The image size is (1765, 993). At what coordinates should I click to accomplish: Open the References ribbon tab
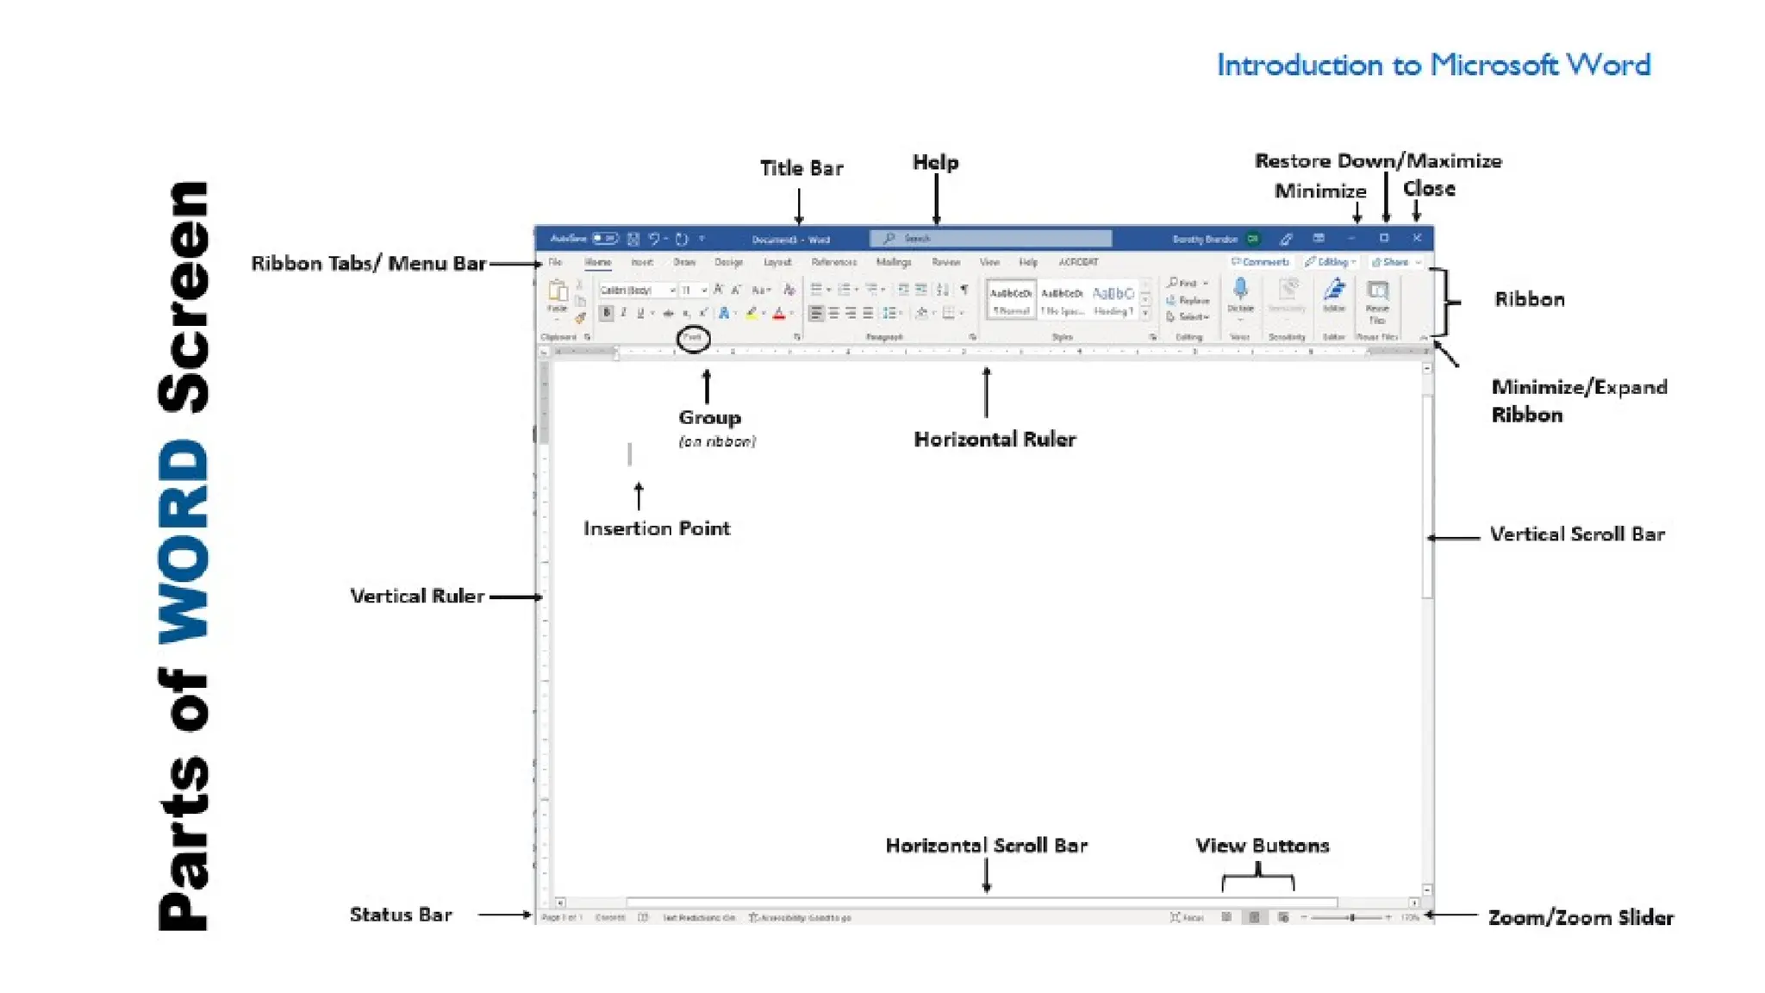(833, 262)
